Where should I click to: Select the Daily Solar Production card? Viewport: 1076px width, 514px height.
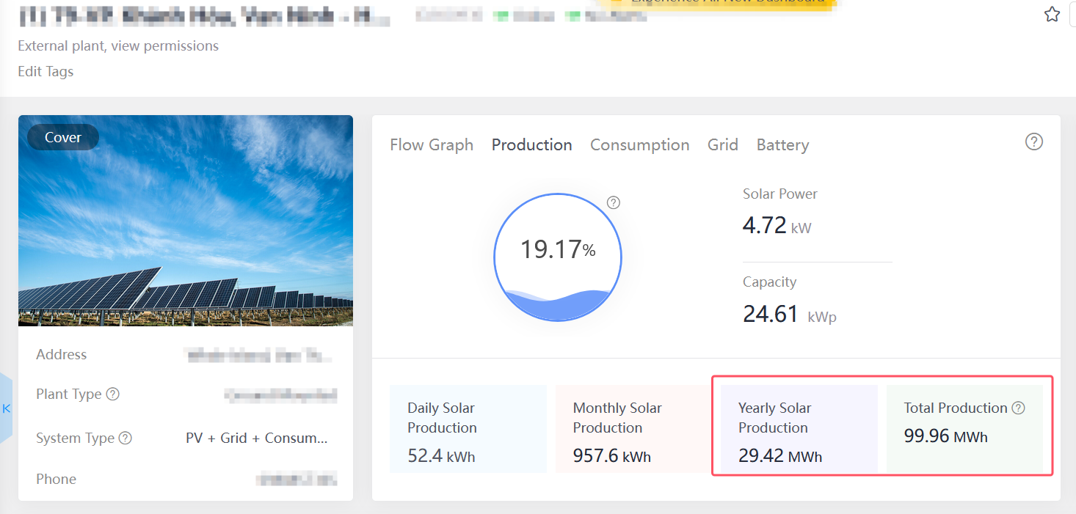tap(468, 429)
